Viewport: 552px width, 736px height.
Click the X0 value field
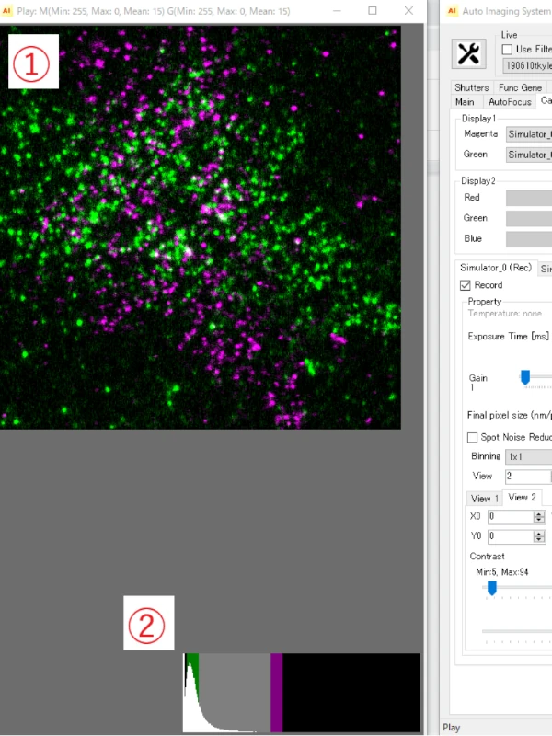511,517
